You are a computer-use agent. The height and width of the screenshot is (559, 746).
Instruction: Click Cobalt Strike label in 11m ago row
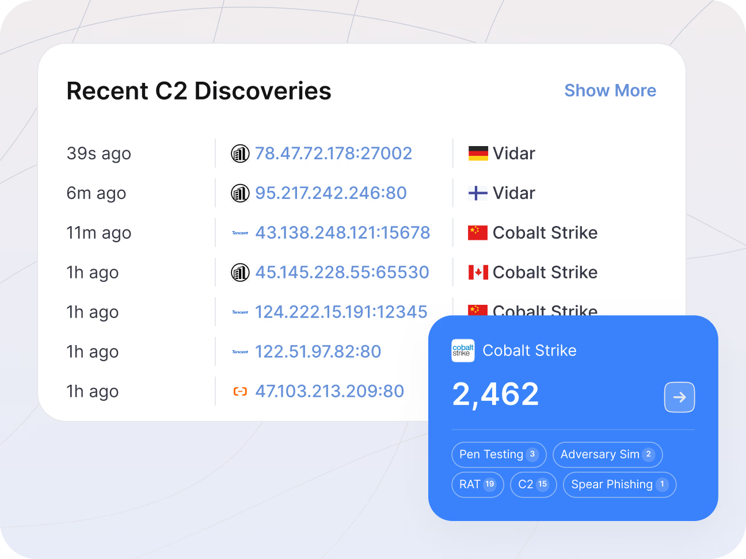545,232
